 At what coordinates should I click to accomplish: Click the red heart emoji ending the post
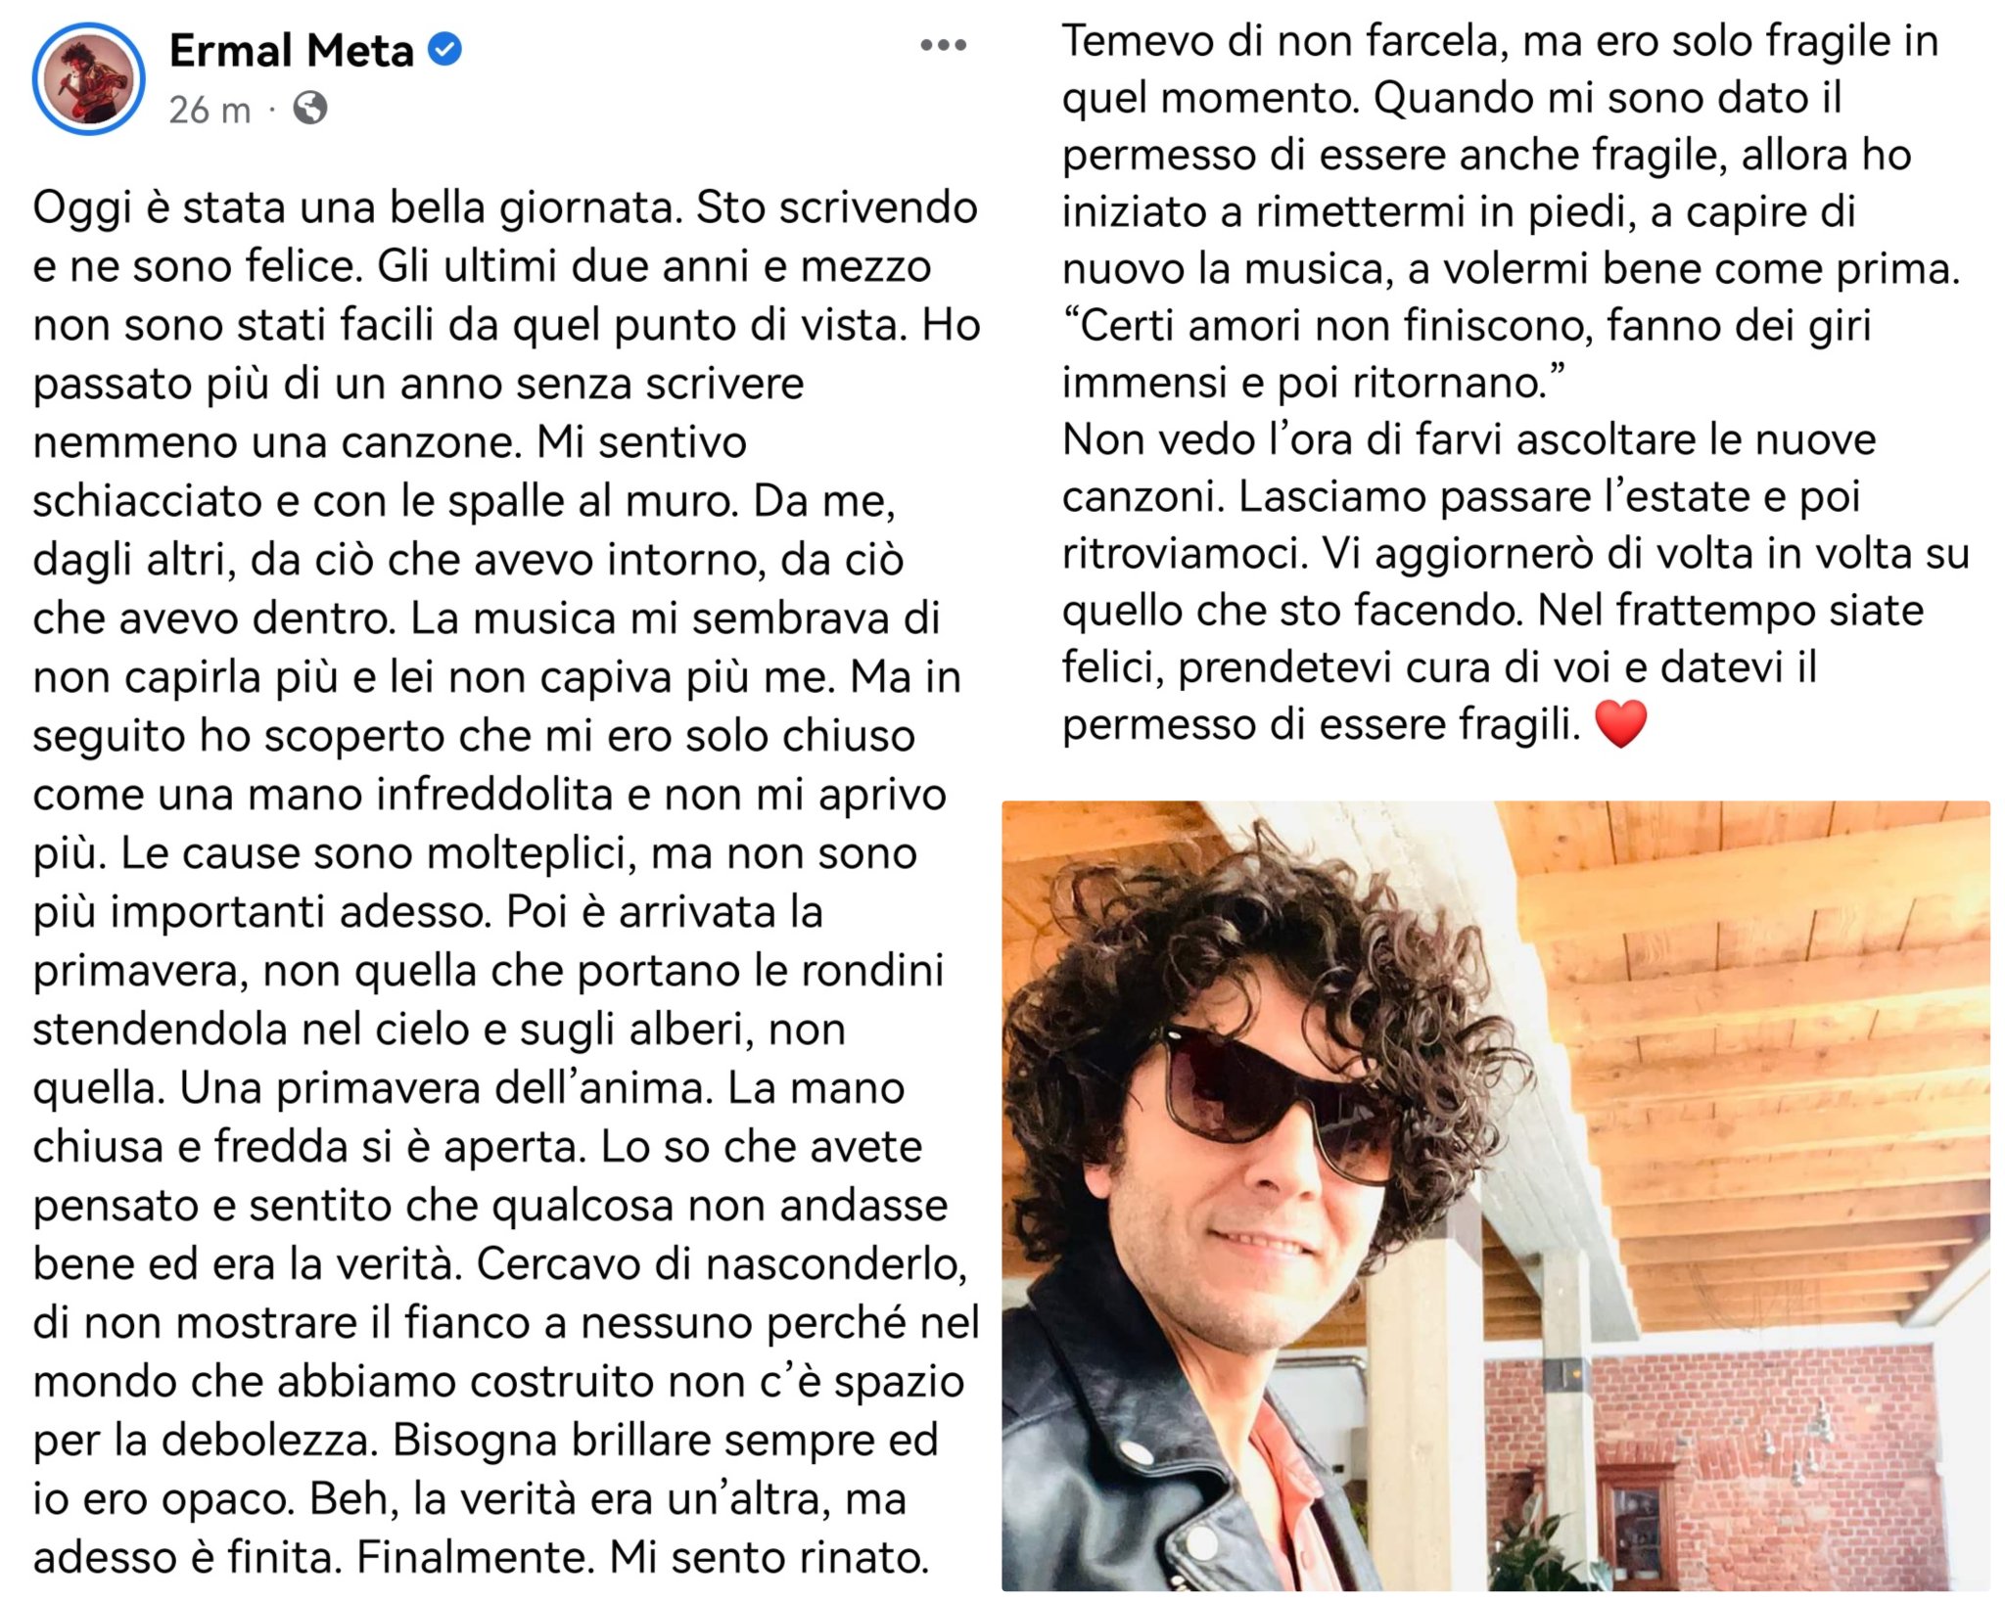click(1620, 724)
